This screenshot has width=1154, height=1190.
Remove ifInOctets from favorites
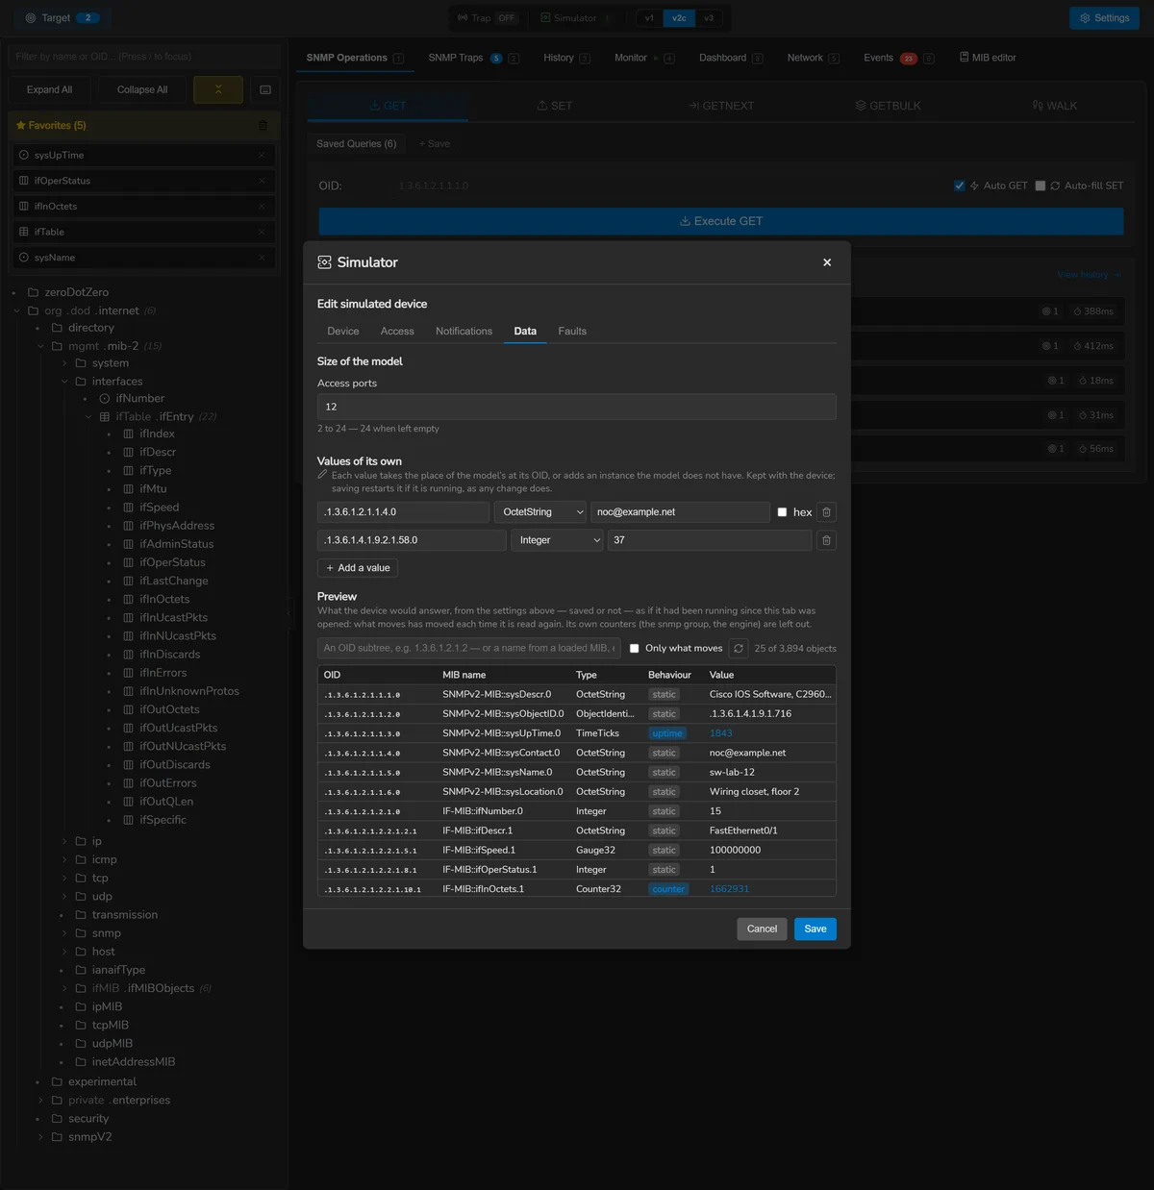coord(262,206)
